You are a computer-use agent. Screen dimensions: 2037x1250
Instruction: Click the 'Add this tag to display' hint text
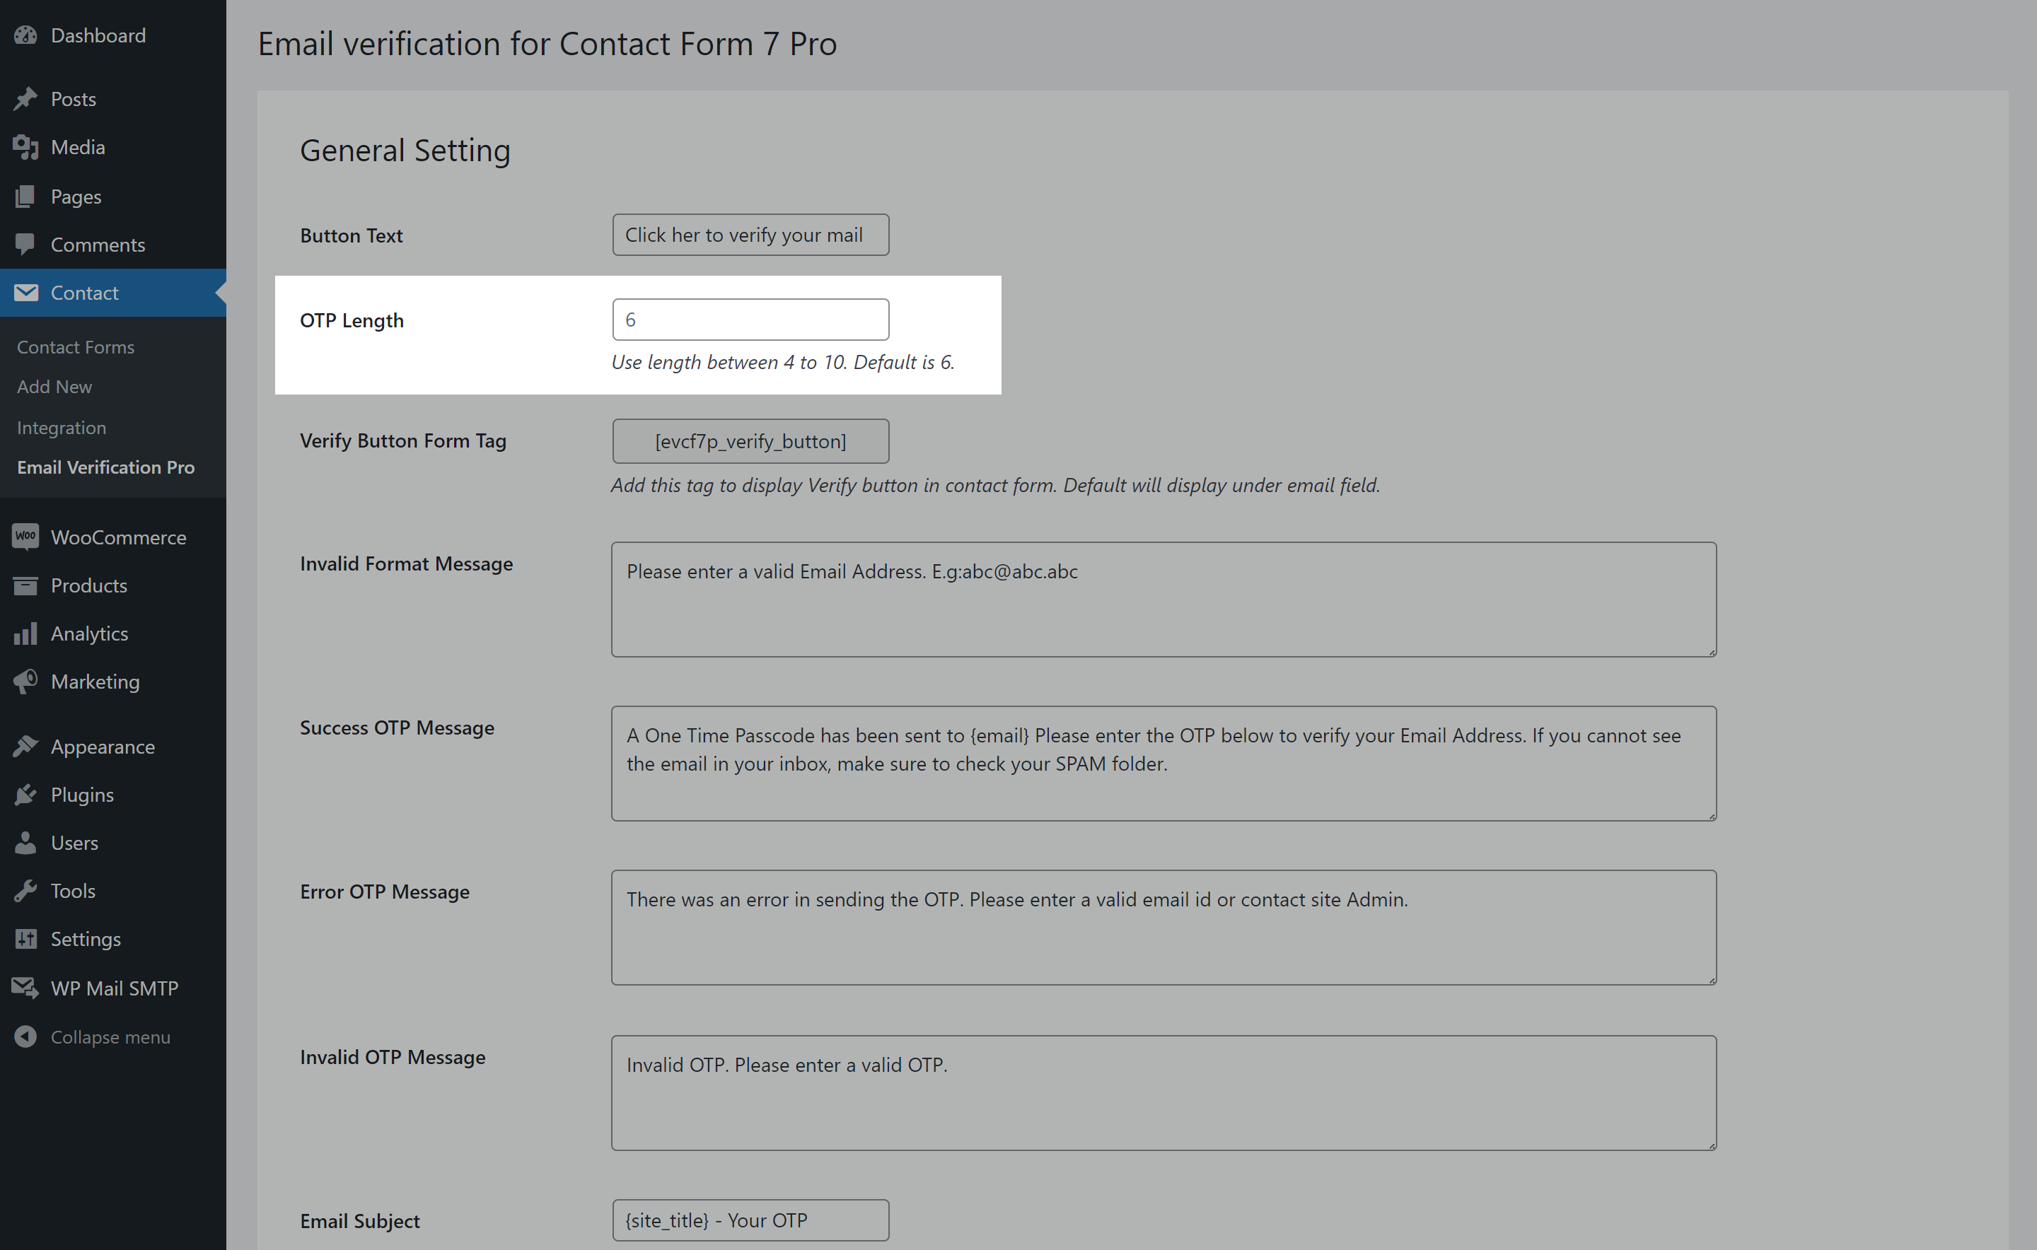[x=996, y=485]
